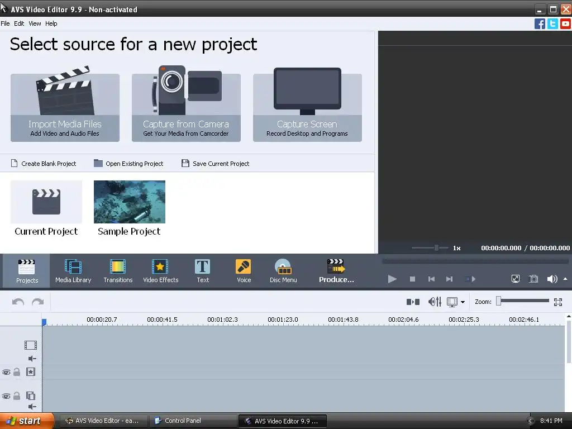
Task: Undo the last action
Action: (x=18, y=302)
